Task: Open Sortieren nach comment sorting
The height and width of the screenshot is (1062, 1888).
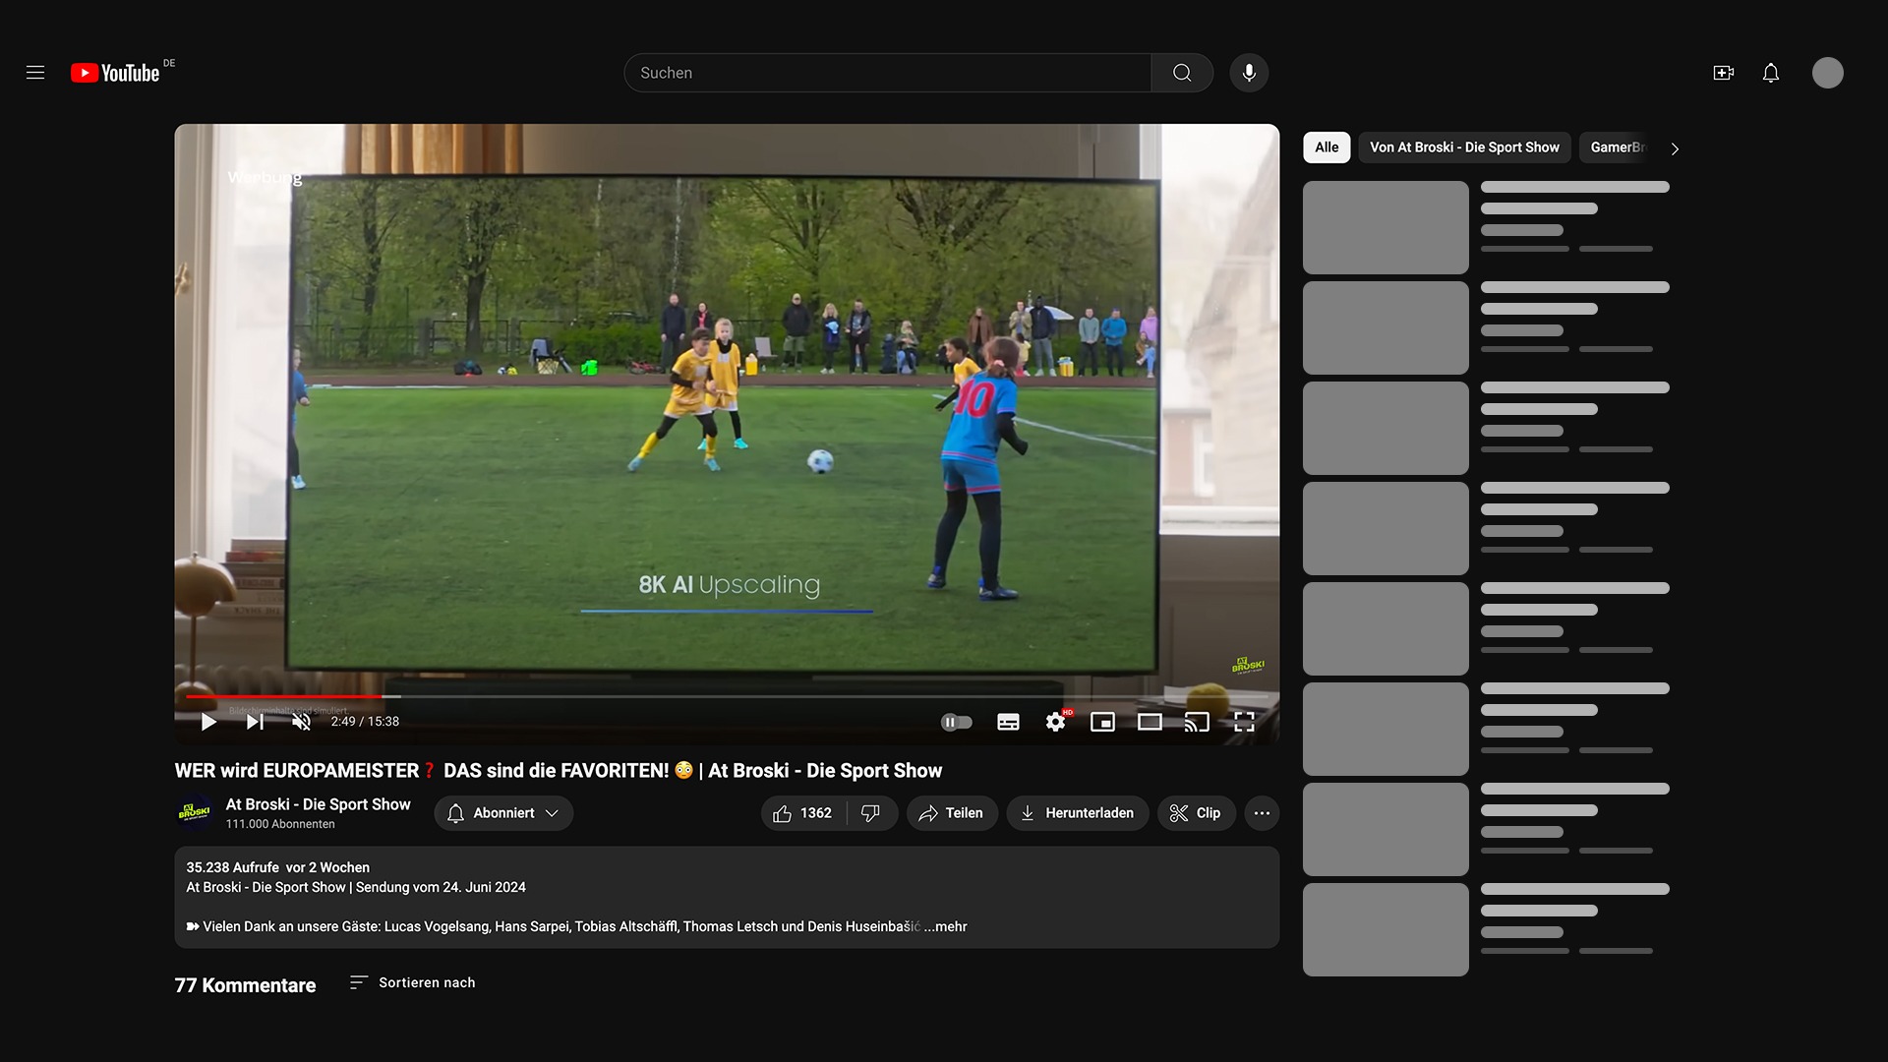Action: click(x=413, y=982)
